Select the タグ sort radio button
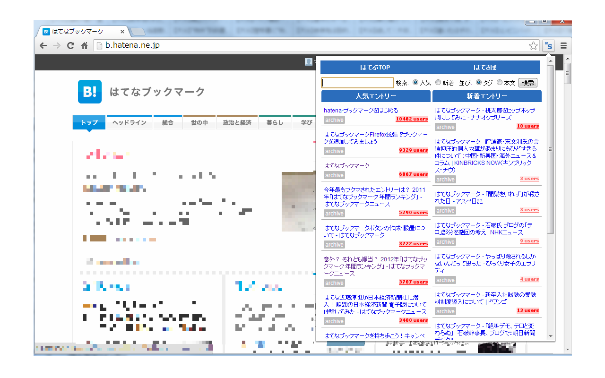Viewport: 605px width, 378px height. click(479, 83)
